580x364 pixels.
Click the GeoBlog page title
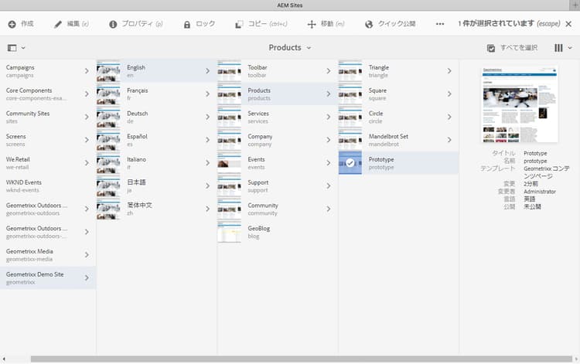[x=259, y=229]
